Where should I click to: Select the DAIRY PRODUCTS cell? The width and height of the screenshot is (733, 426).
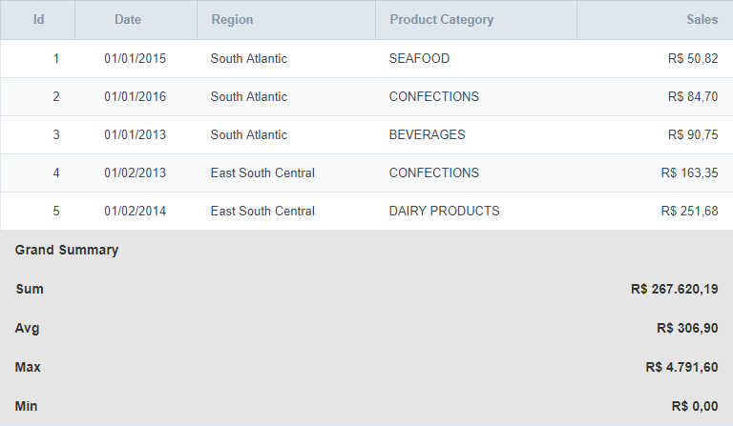tap(444, 212)
